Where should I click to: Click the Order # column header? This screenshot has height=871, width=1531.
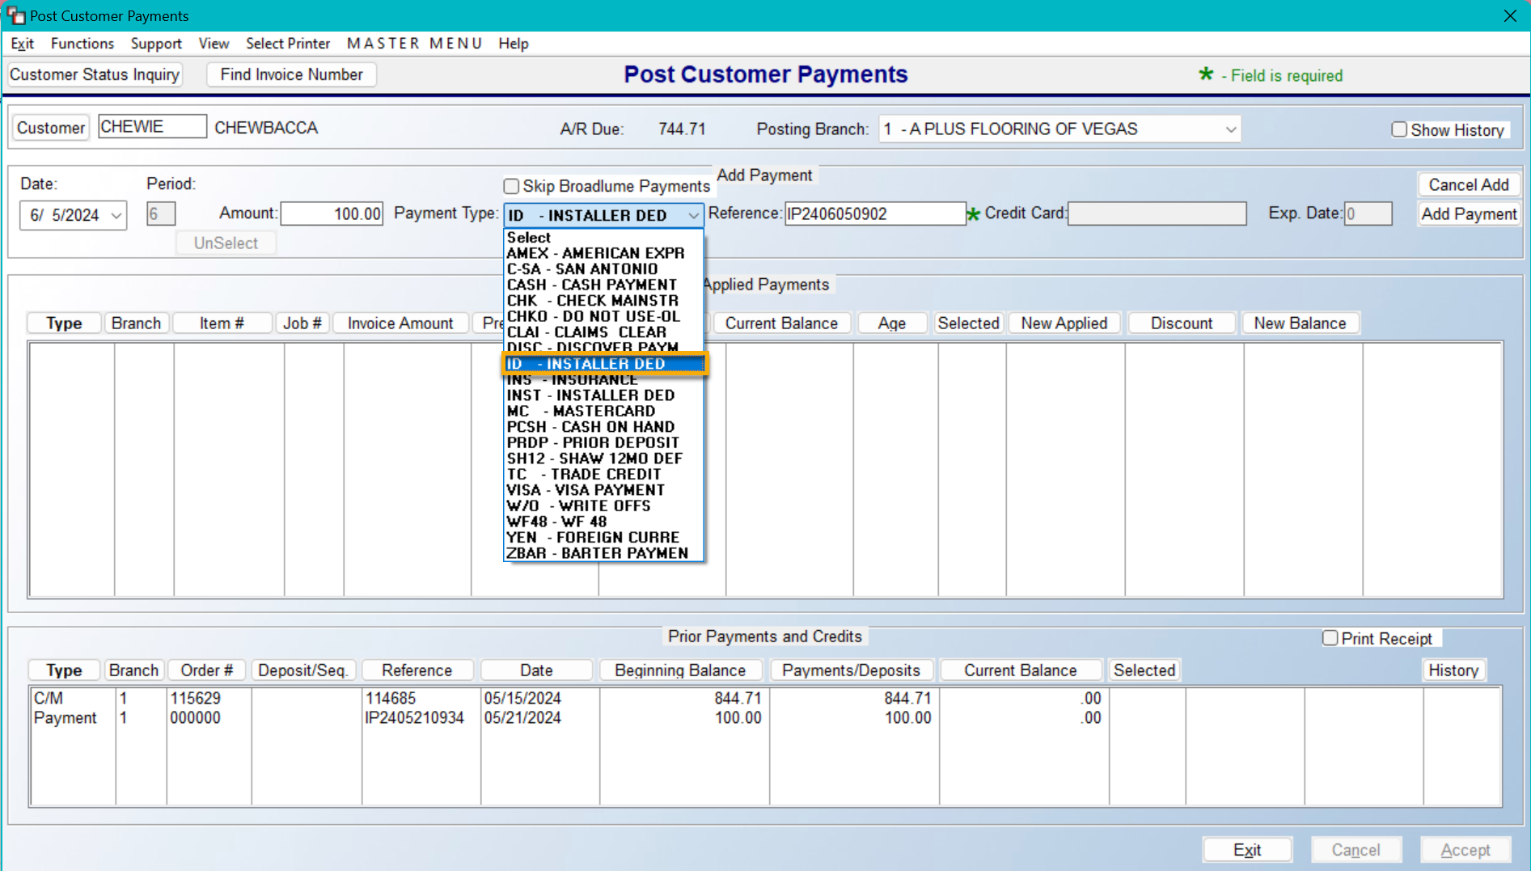point(206,670)
